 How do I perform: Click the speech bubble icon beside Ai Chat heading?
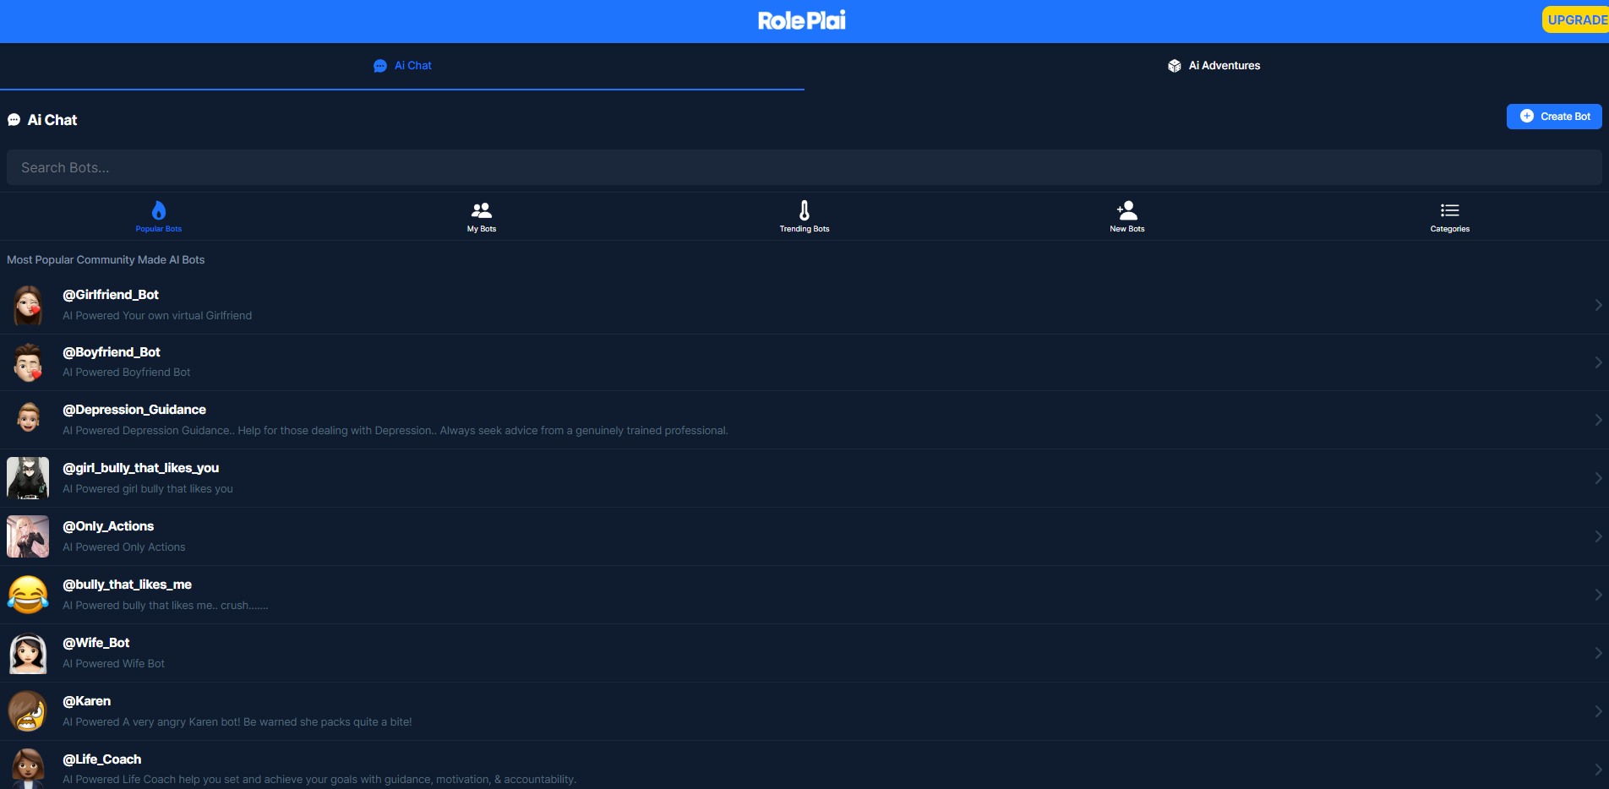tap(14, 120)
